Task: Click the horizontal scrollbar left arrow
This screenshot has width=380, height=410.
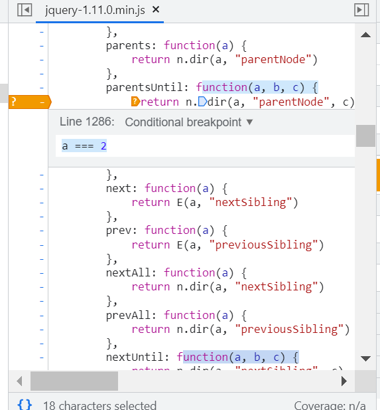Action: click(x=19, y=381)
